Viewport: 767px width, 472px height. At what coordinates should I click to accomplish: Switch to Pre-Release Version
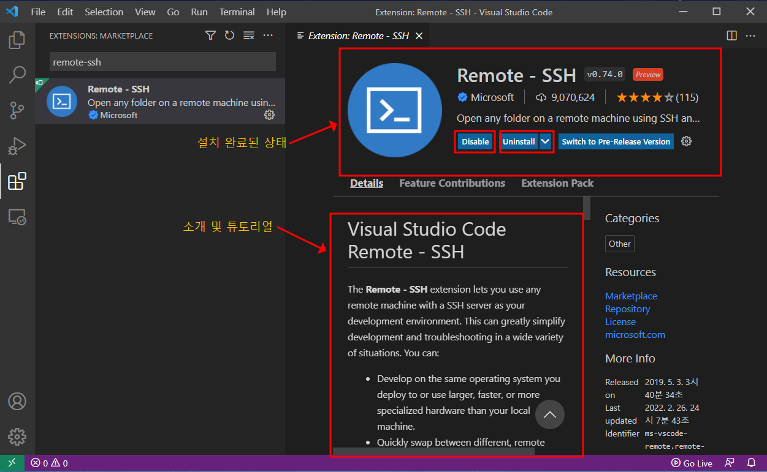[x=616, y=141]
